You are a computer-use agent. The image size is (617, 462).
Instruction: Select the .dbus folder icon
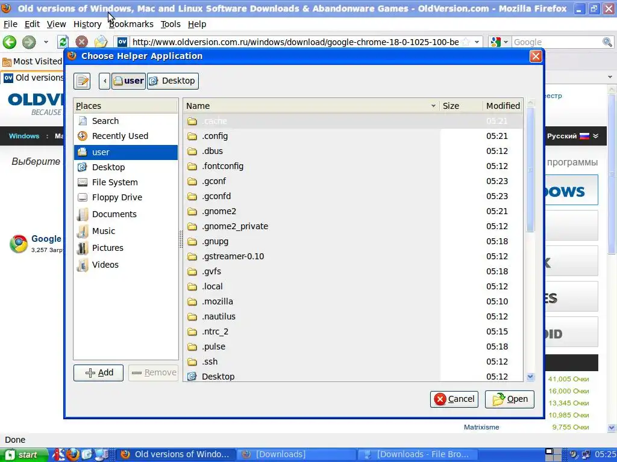[192, 151]
